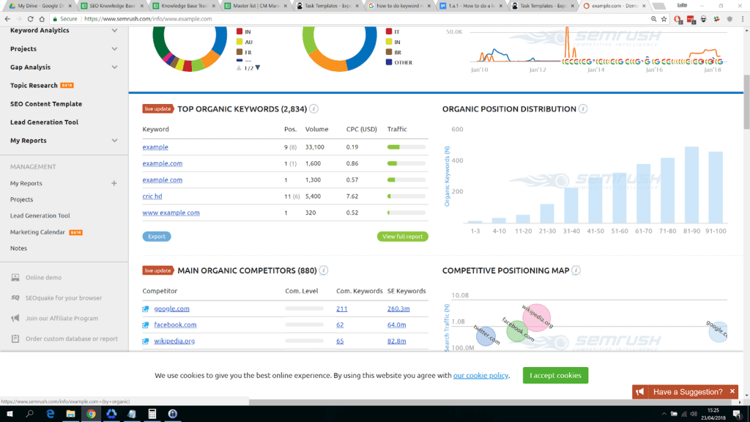Click the info icon beside Competitive Positioning Map
Screen dimensions: 750x422
pyautogui.click(x=576, y=271)
